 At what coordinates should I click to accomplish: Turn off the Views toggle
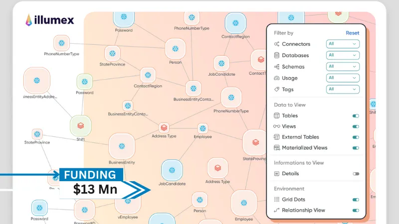pyautogui.click(x=356, y=126)
